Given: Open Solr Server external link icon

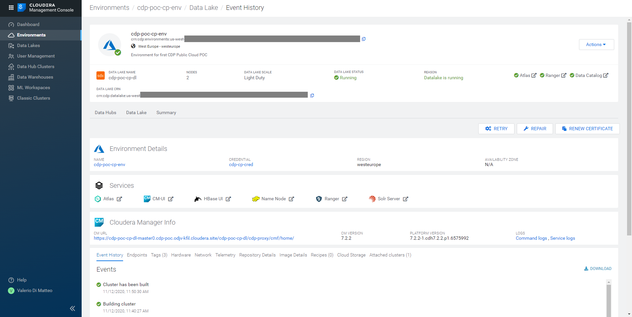Looking at the screenshot, I should [x=406, y=199].
